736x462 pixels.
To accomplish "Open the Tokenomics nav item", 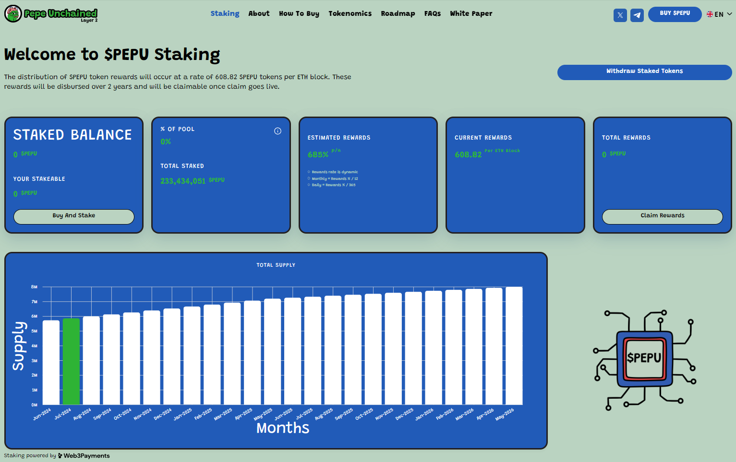I will click(350, 13).
